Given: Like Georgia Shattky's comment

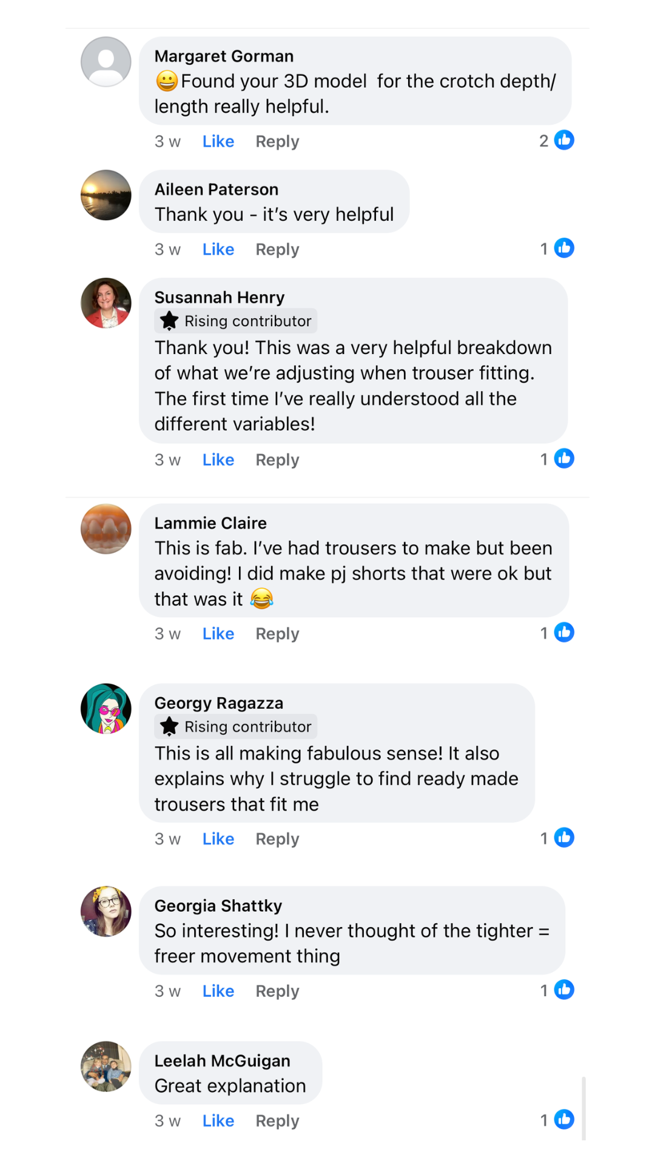Looking at the screenshot, I should (x=218, y=991).
